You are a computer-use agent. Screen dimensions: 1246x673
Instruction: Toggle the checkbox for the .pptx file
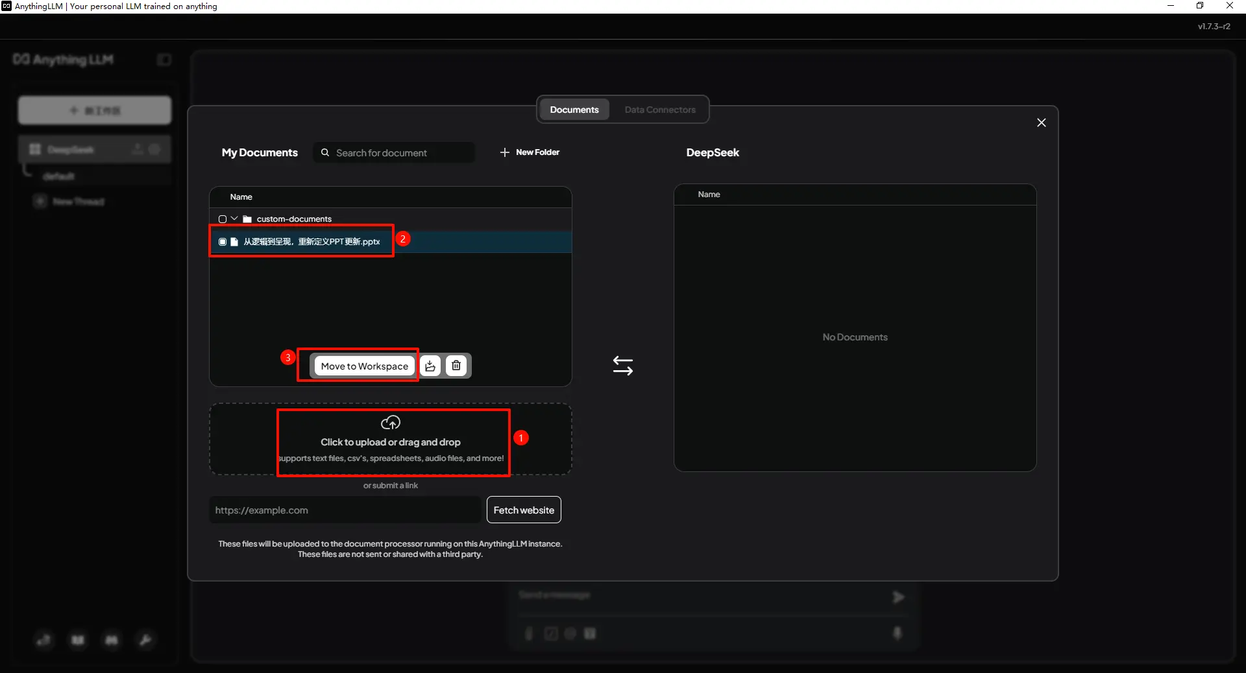pyautogui.click(x=223, y=242)
